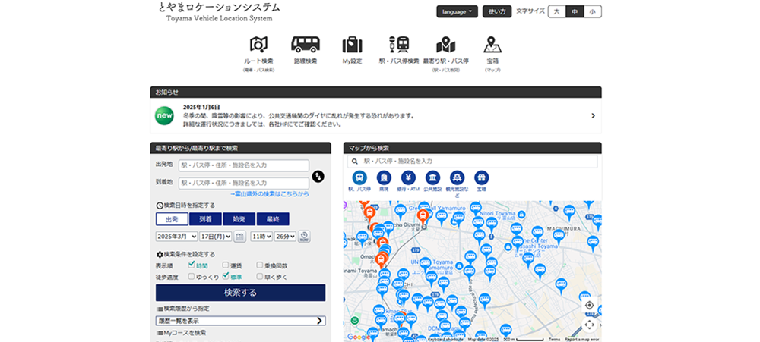Tick the 乗換回数 transfer count checkbox
Image resolution: width=760 pixels, height=342 pixels.
point(260,265)
